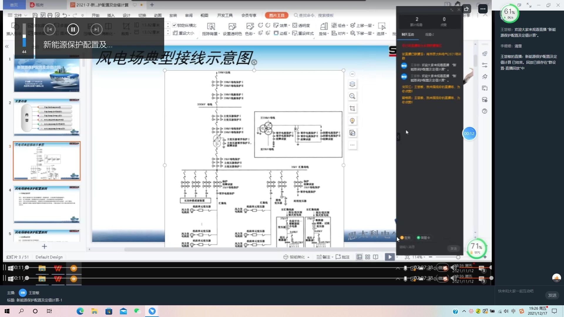Toggle the 锁定纵横比 checkbox
Viewport: 564px width, 317px height.
pos(174,25)
